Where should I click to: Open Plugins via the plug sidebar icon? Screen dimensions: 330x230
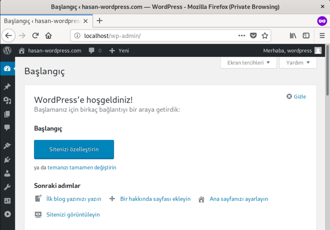tap(8, 159)
